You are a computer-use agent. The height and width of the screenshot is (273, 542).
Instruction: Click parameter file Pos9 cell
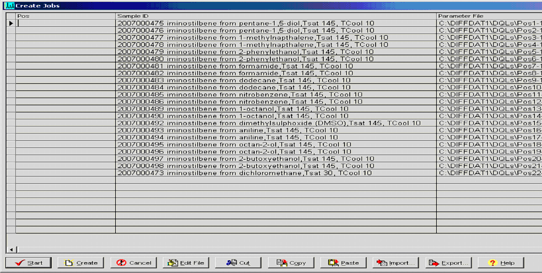click(489, 80)
